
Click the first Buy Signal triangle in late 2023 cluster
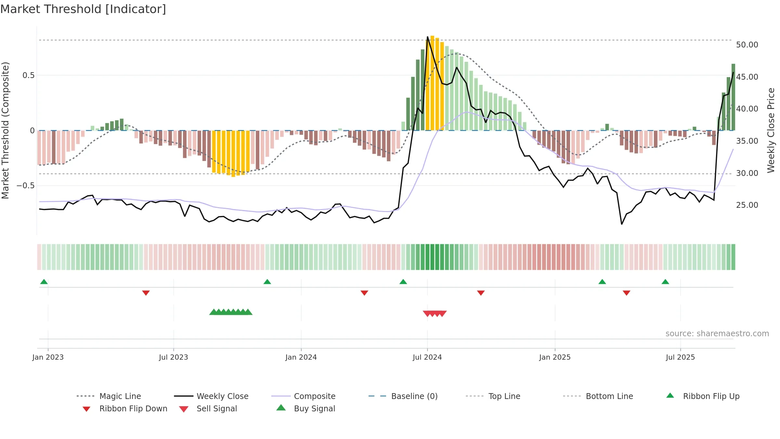(x=214, y=312)
